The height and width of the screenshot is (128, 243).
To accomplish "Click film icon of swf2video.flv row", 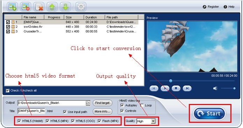I will pyautogui.click(x=13, y=27).
